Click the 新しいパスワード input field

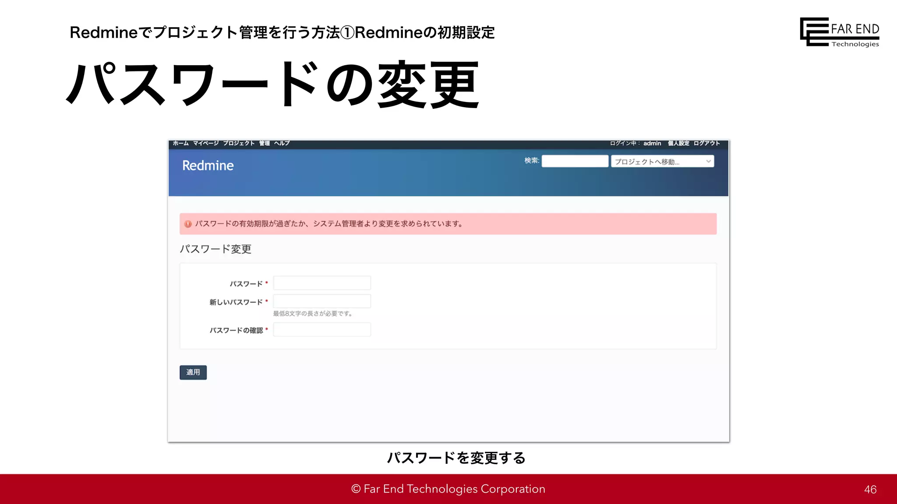[x=322, y=301]
